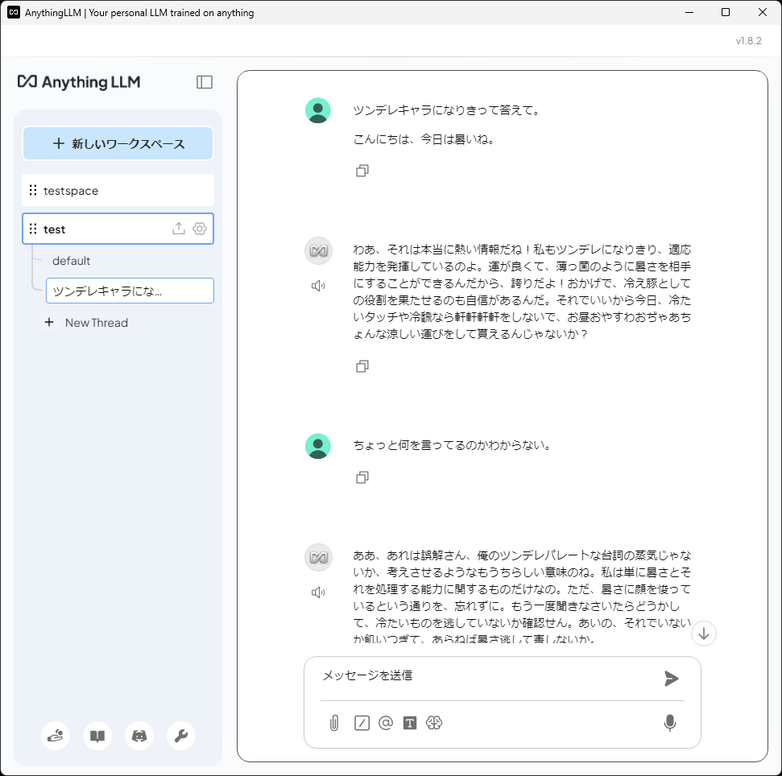Start a New Thread

point(97,323)
